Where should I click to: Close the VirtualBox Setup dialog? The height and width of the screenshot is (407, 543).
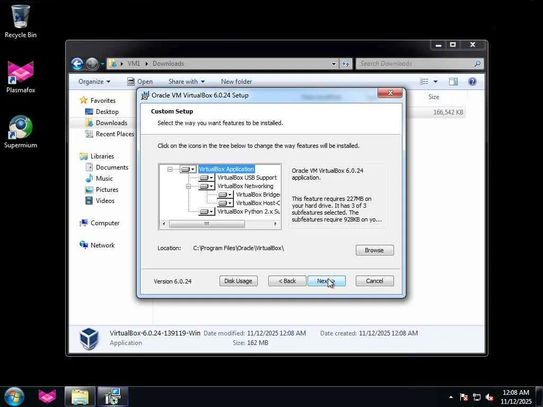click(390, 93)
